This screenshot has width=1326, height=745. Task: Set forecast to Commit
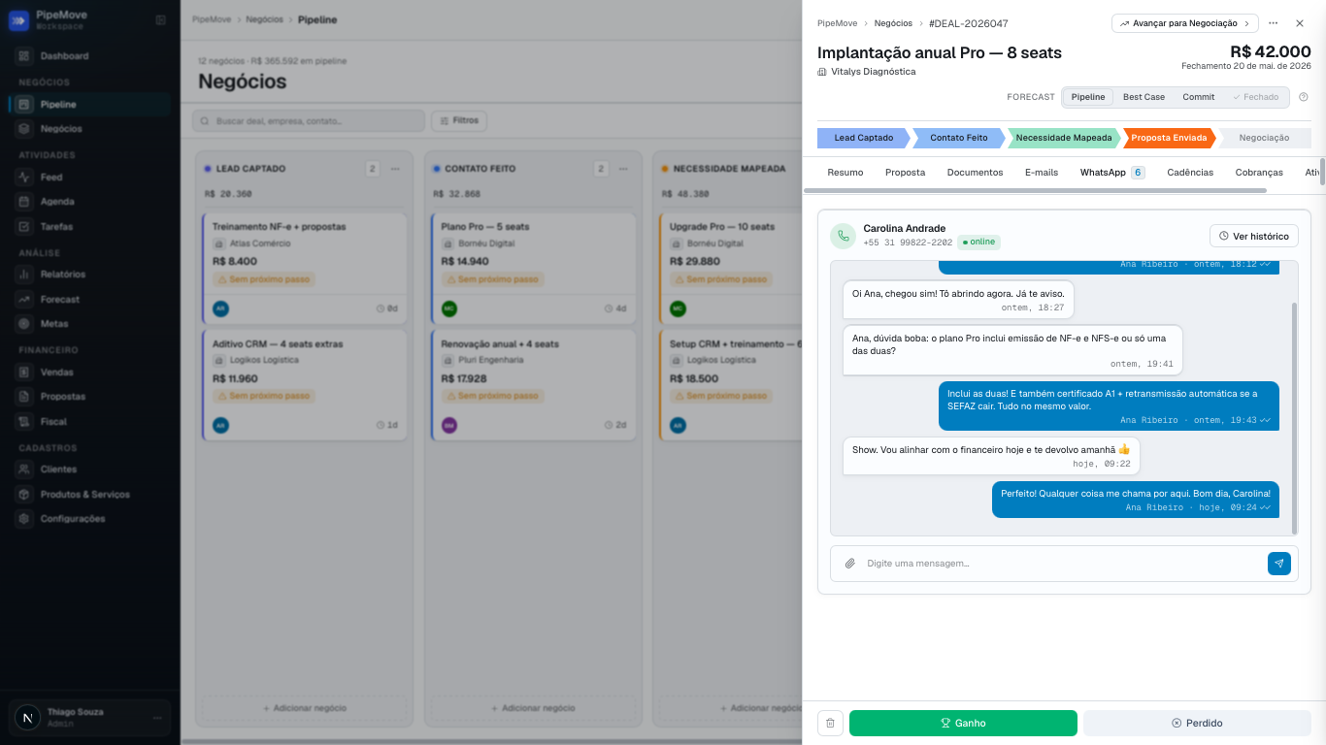point(1198,97)
